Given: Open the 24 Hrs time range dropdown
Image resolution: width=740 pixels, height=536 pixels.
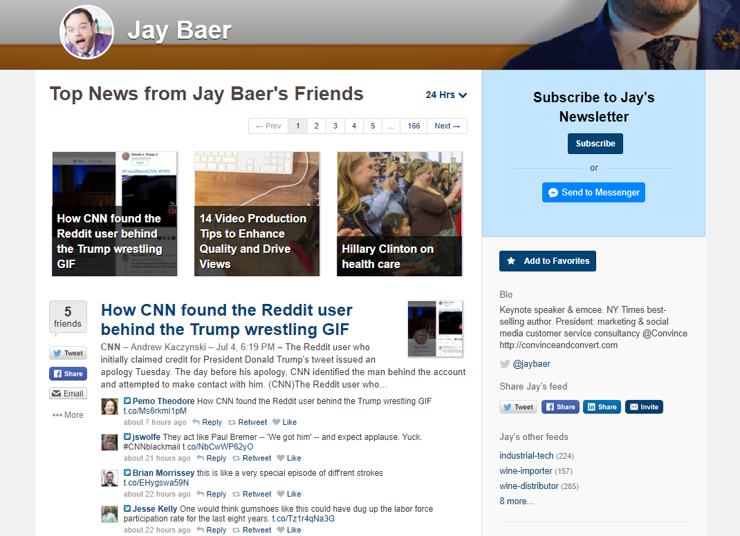Looking at the screenshot, I should click(446, 95).
